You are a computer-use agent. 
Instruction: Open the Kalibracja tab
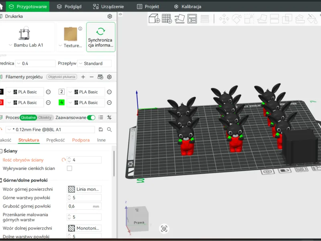point(188,6)
